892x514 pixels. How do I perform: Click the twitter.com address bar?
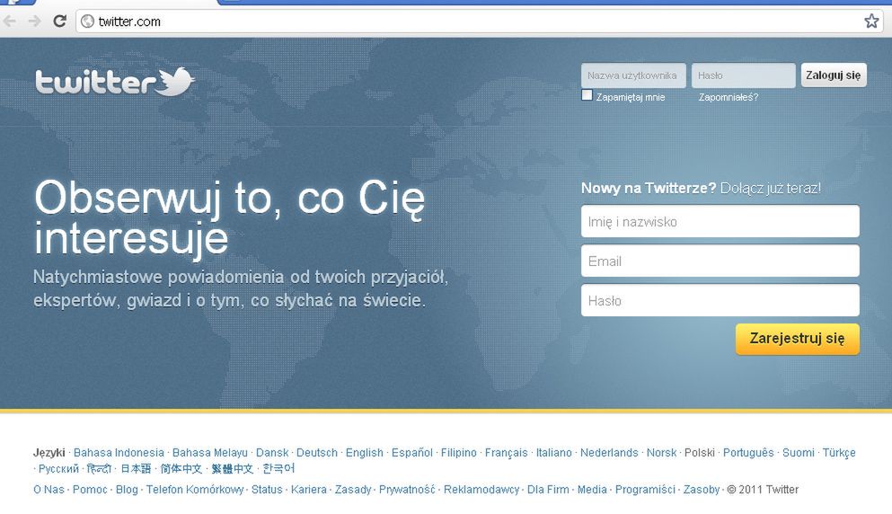tap(481, 22)
